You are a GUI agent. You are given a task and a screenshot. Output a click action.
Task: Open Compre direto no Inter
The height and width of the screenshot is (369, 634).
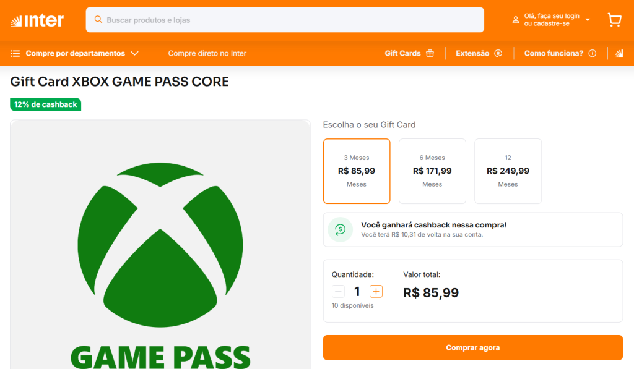point(207,54)
